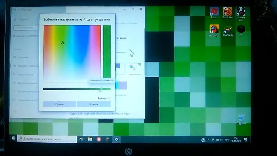Click the brightness value slider
This screenshot has width=277, height=156.
(x=77, y=89)
